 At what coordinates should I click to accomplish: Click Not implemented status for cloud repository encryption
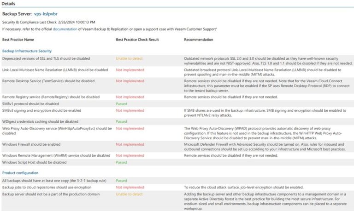[130, 188]
